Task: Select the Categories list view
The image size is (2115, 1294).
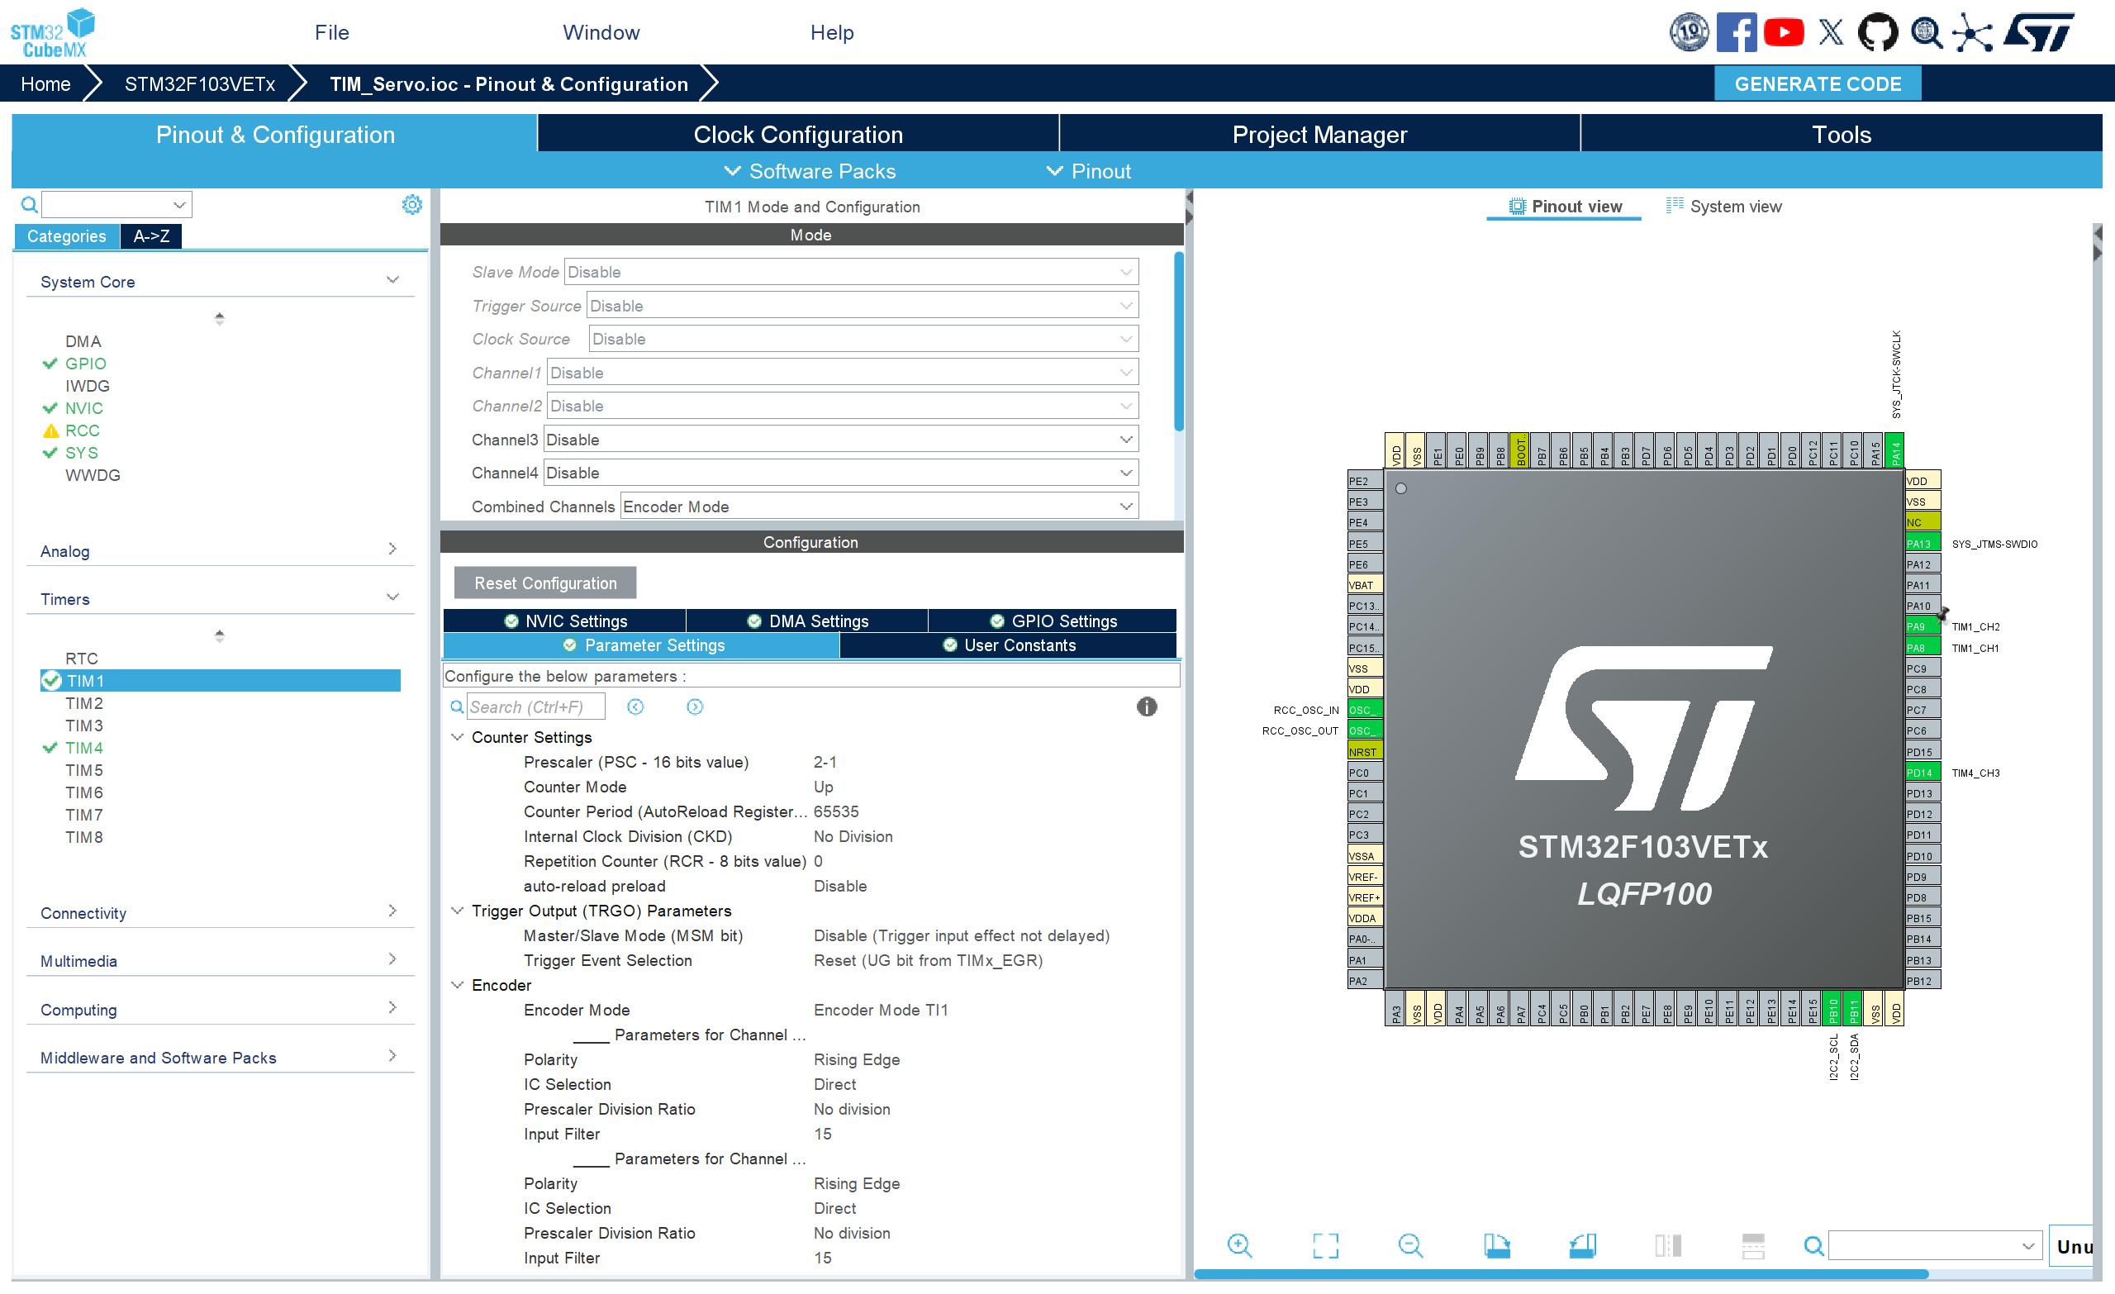Action: coord(66,236)
